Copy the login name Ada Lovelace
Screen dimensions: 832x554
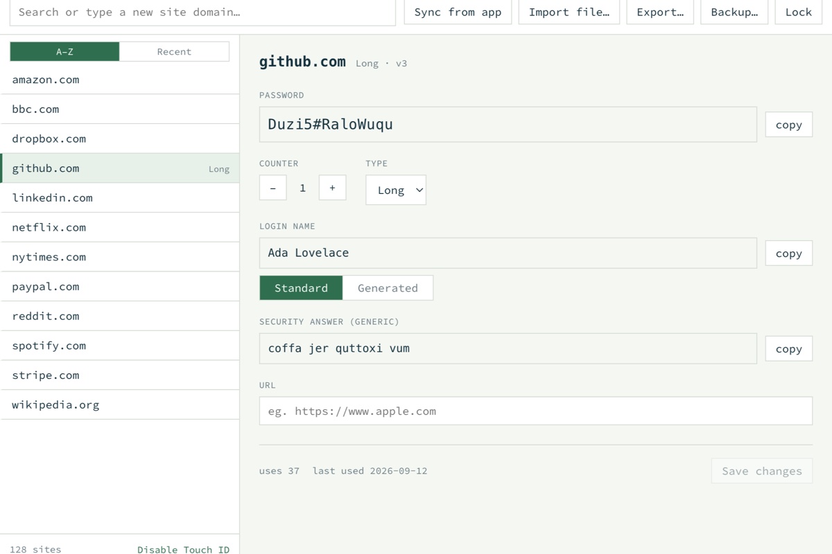coord(789,253)
